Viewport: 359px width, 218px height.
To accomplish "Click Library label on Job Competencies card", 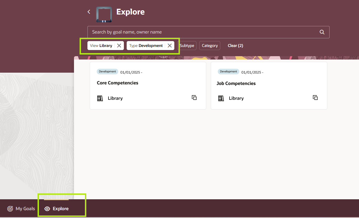I will tap(236, 98).
